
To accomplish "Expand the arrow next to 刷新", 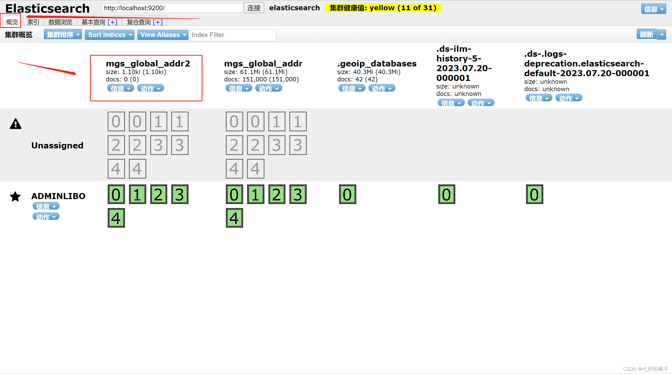I will tap(662, 35).
